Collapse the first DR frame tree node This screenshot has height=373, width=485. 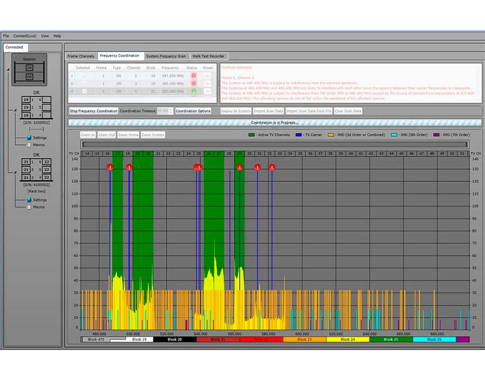pos(15,110)
